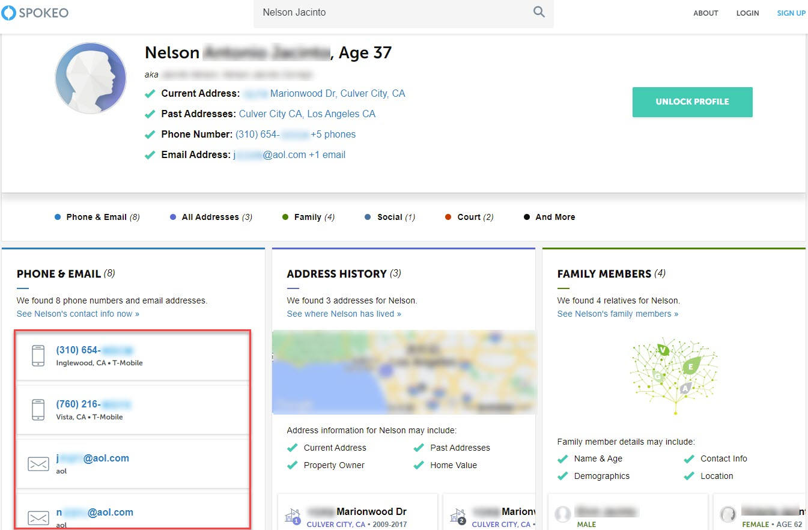Screen dimensions: 808x530
Task: Click the family tree graphic
Action: point(674,376)
